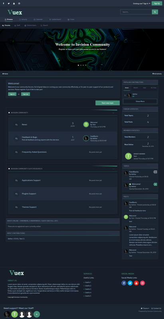Click the search magnifier button
This screenshot has height=319, width=164.
pyautogui.click(x=155, y=12)
